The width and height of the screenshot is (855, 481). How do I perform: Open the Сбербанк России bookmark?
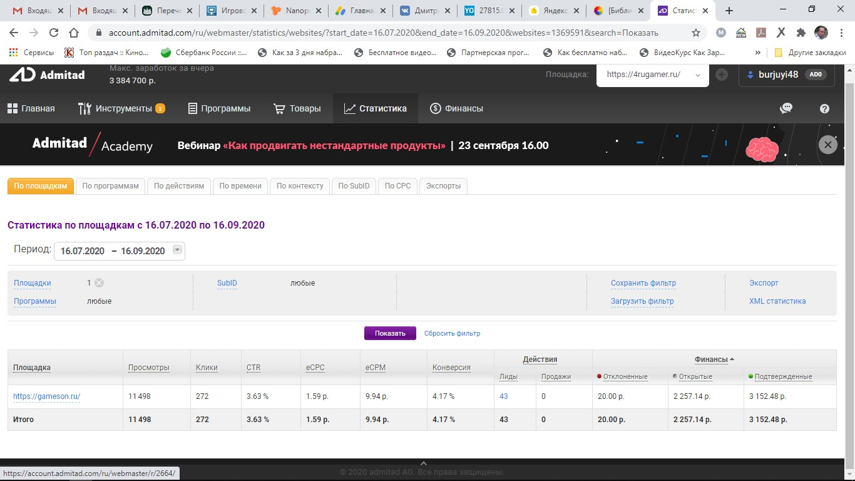(204, 53)
